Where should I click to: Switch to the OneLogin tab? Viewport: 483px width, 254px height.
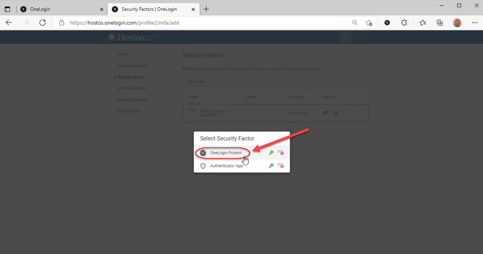[62, 9]
